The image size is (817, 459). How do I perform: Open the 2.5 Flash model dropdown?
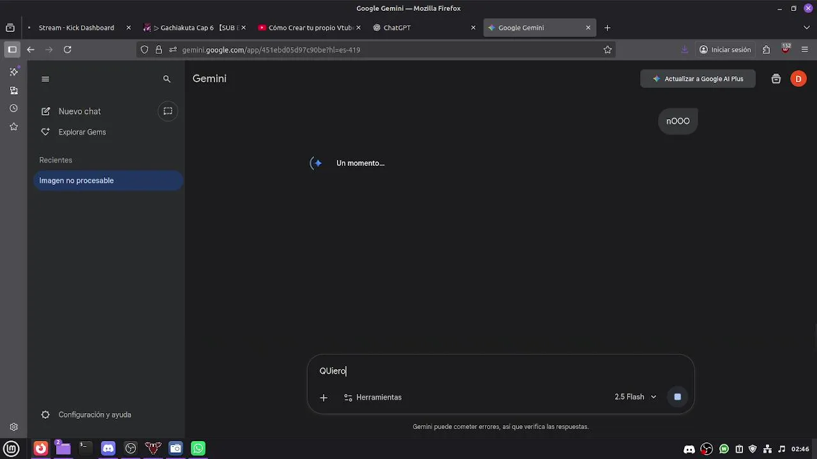tap(635, 397)
